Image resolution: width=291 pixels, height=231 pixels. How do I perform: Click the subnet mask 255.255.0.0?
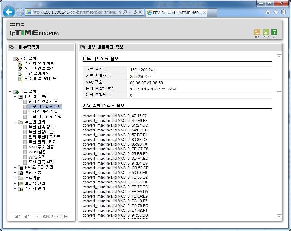pos(140,76)
